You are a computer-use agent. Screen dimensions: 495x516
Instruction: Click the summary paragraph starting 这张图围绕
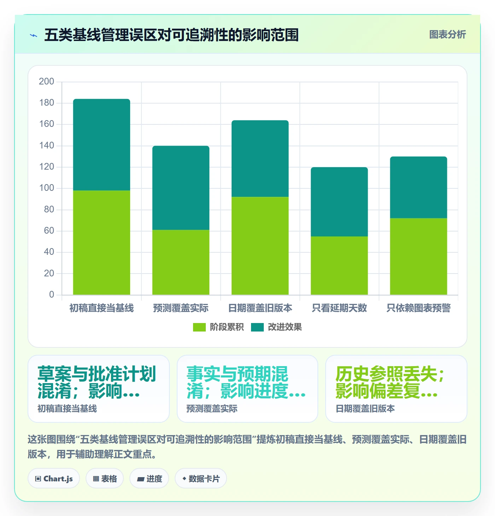click(x=247, y=447)
